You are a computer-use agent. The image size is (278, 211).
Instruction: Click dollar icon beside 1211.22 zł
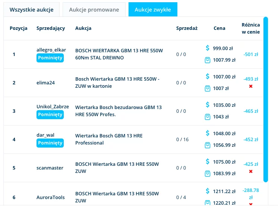(208, 191)
